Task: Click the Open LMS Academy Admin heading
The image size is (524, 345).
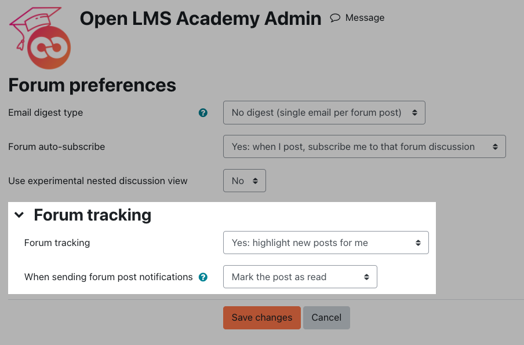Action: (201, 19)
